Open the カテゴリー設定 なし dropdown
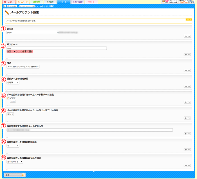This screenshot has height=179, width=197. click(x=10, y=114)
